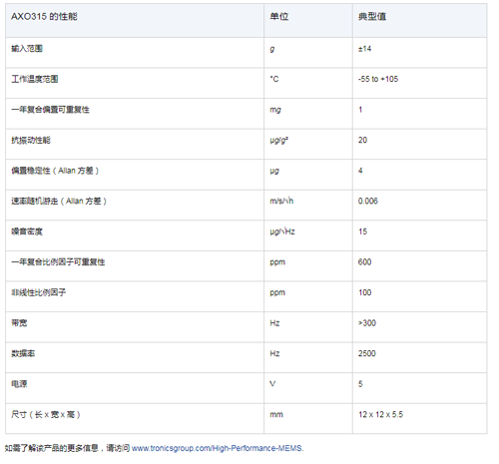Select the '速率随机游走 (Allan 方差)' label
This screenshot has width=499, height=464.
coord(59,201)
